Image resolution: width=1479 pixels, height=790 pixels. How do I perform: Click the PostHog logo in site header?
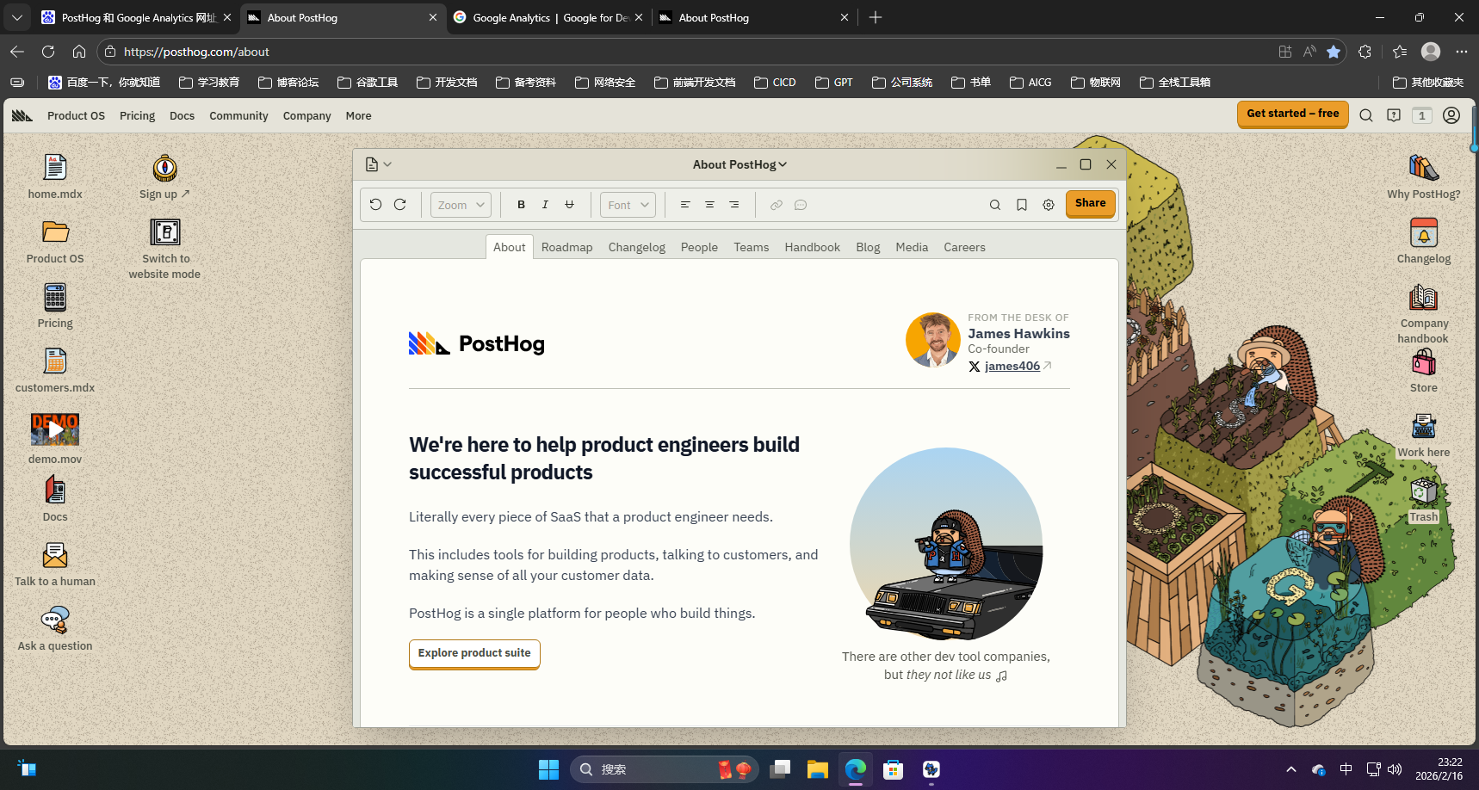[22, 115]
